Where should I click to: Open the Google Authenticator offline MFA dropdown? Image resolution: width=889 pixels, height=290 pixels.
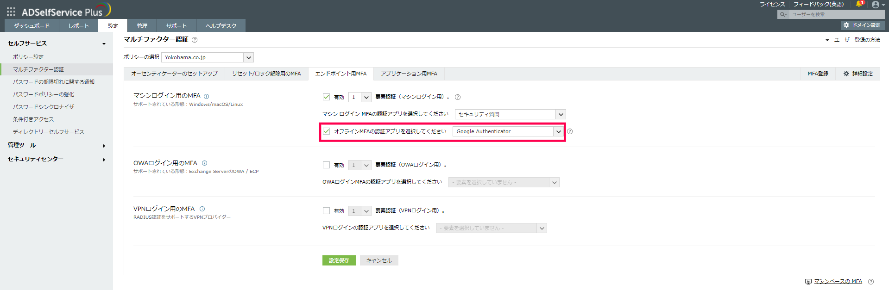[x=508, y=131]
